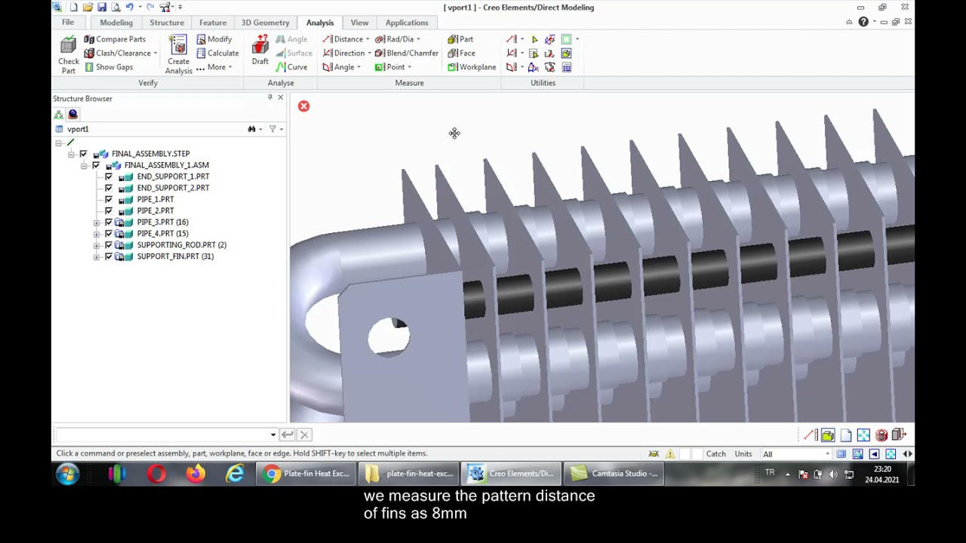
Task: Click the green frame utility icon
Action: (566, 39)
